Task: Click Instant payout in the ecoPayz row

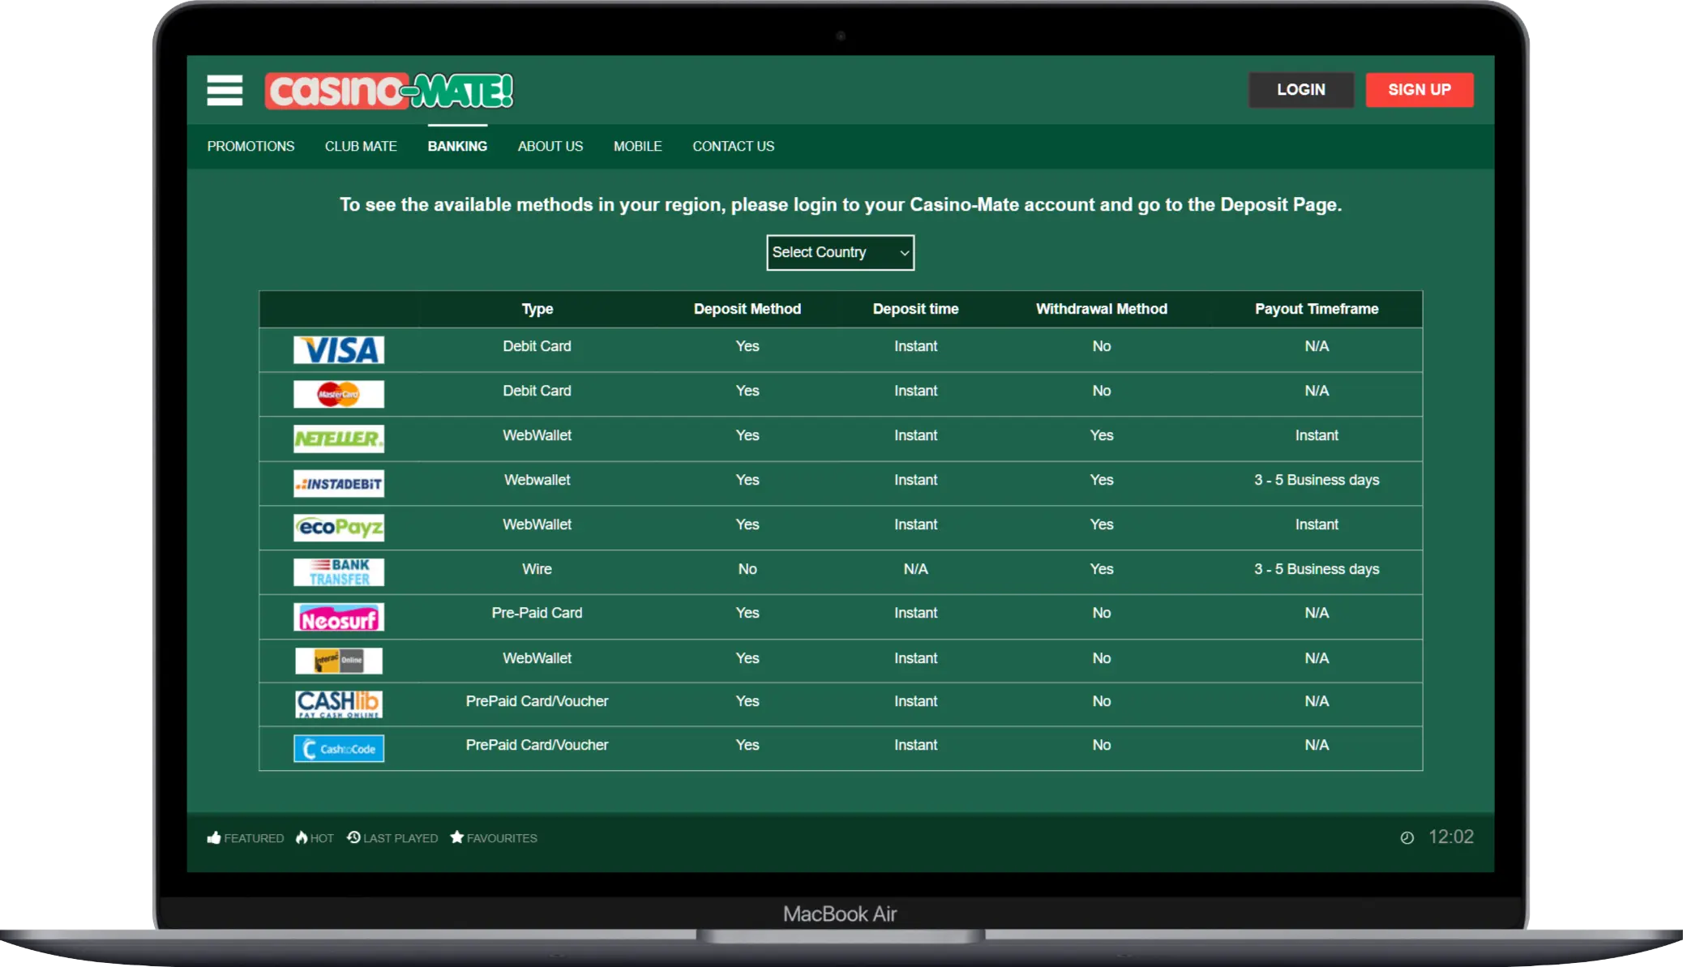Action: (x=1317, y=524)
